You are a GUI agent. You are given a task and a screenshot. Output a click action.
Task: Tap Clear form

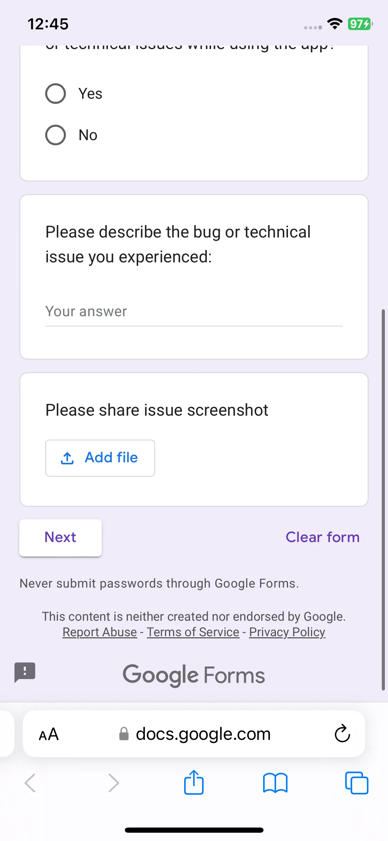(322, 537)
